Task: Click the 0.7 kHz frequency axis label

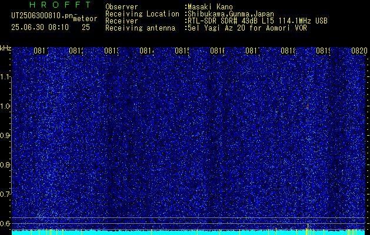Action: 5,194
